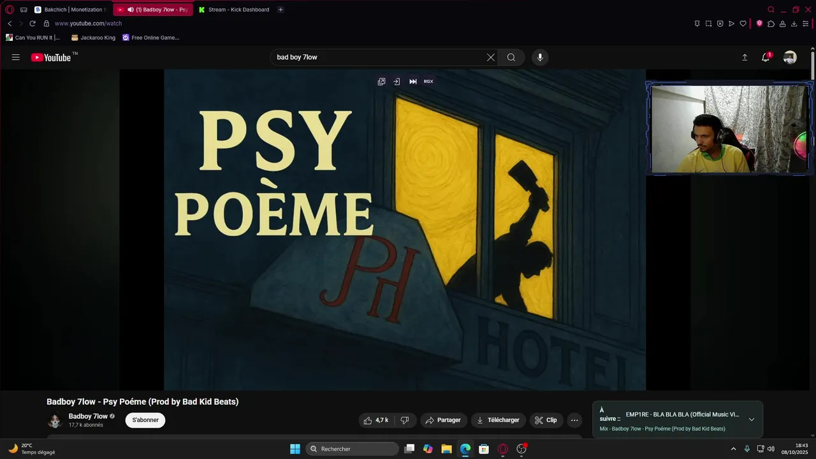The width and height of the screenshot is (816, 459).
Task: Click the Opera pinboard pin icon
Action: [x=697, y=24]
